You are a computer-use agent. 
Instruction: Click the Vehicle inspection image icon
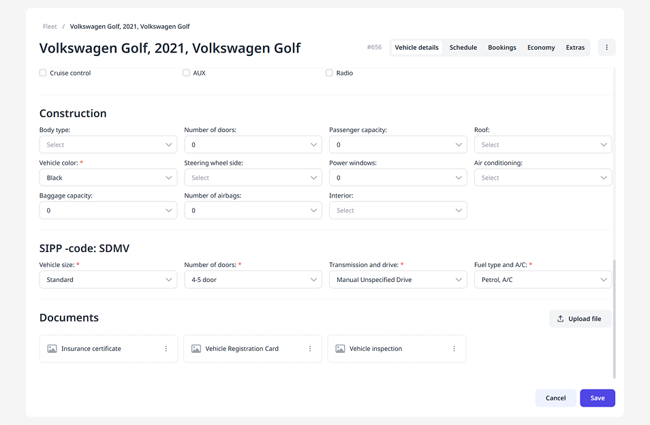click(x=340, y=349)
